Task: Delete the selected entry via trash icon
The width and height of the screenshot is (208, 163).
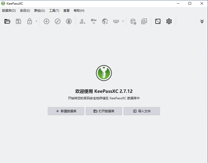Action: (x=68, y=21)
